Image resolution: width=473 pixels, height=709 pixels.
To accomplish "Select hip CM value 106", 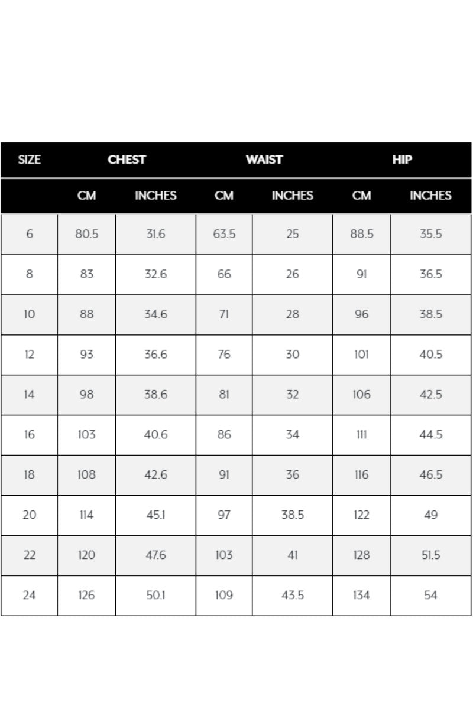I will (361, 395).
